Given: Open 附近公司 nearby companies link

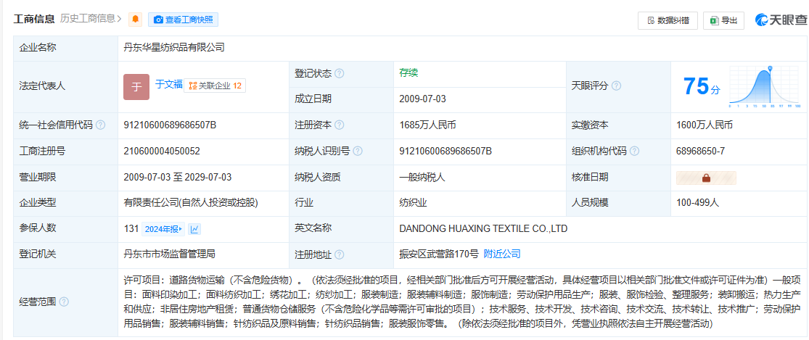Looking at the screenshot, I should tap(501, 254).
